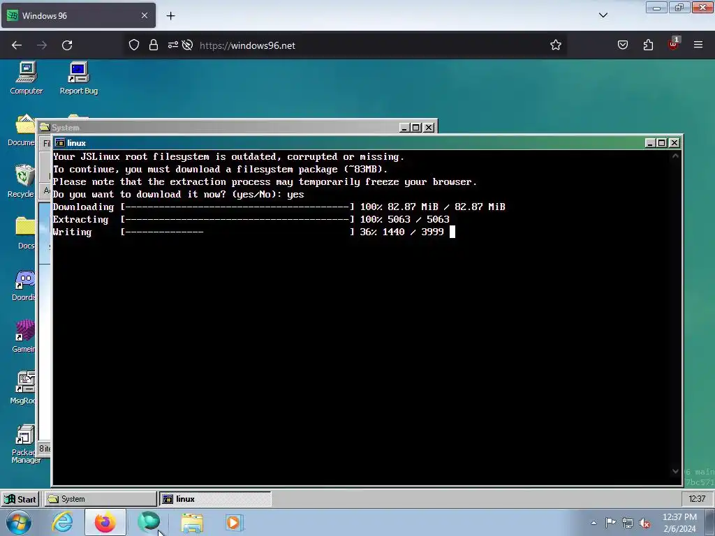715x536 pixels.
Task: Maximize the linux terminal window
Action: [x=662, y=143]
